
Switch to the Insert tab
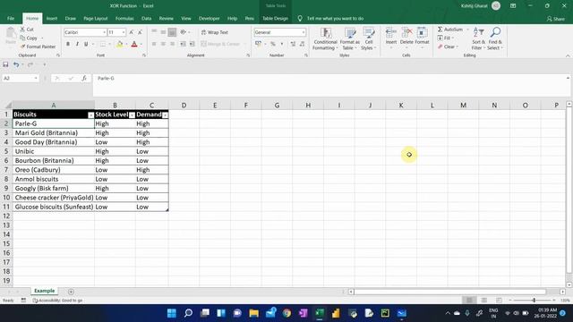click(52, 18)
